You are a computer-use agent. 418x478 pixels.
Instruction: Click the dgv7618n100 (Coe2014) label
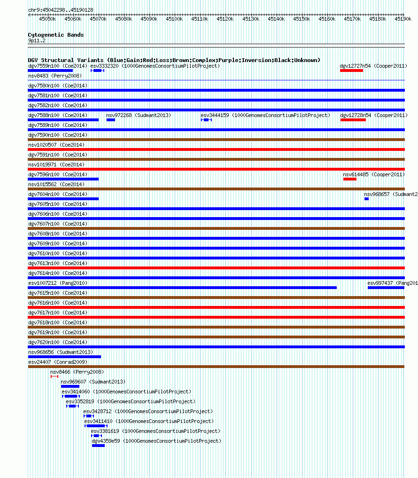tap(58, 322)
